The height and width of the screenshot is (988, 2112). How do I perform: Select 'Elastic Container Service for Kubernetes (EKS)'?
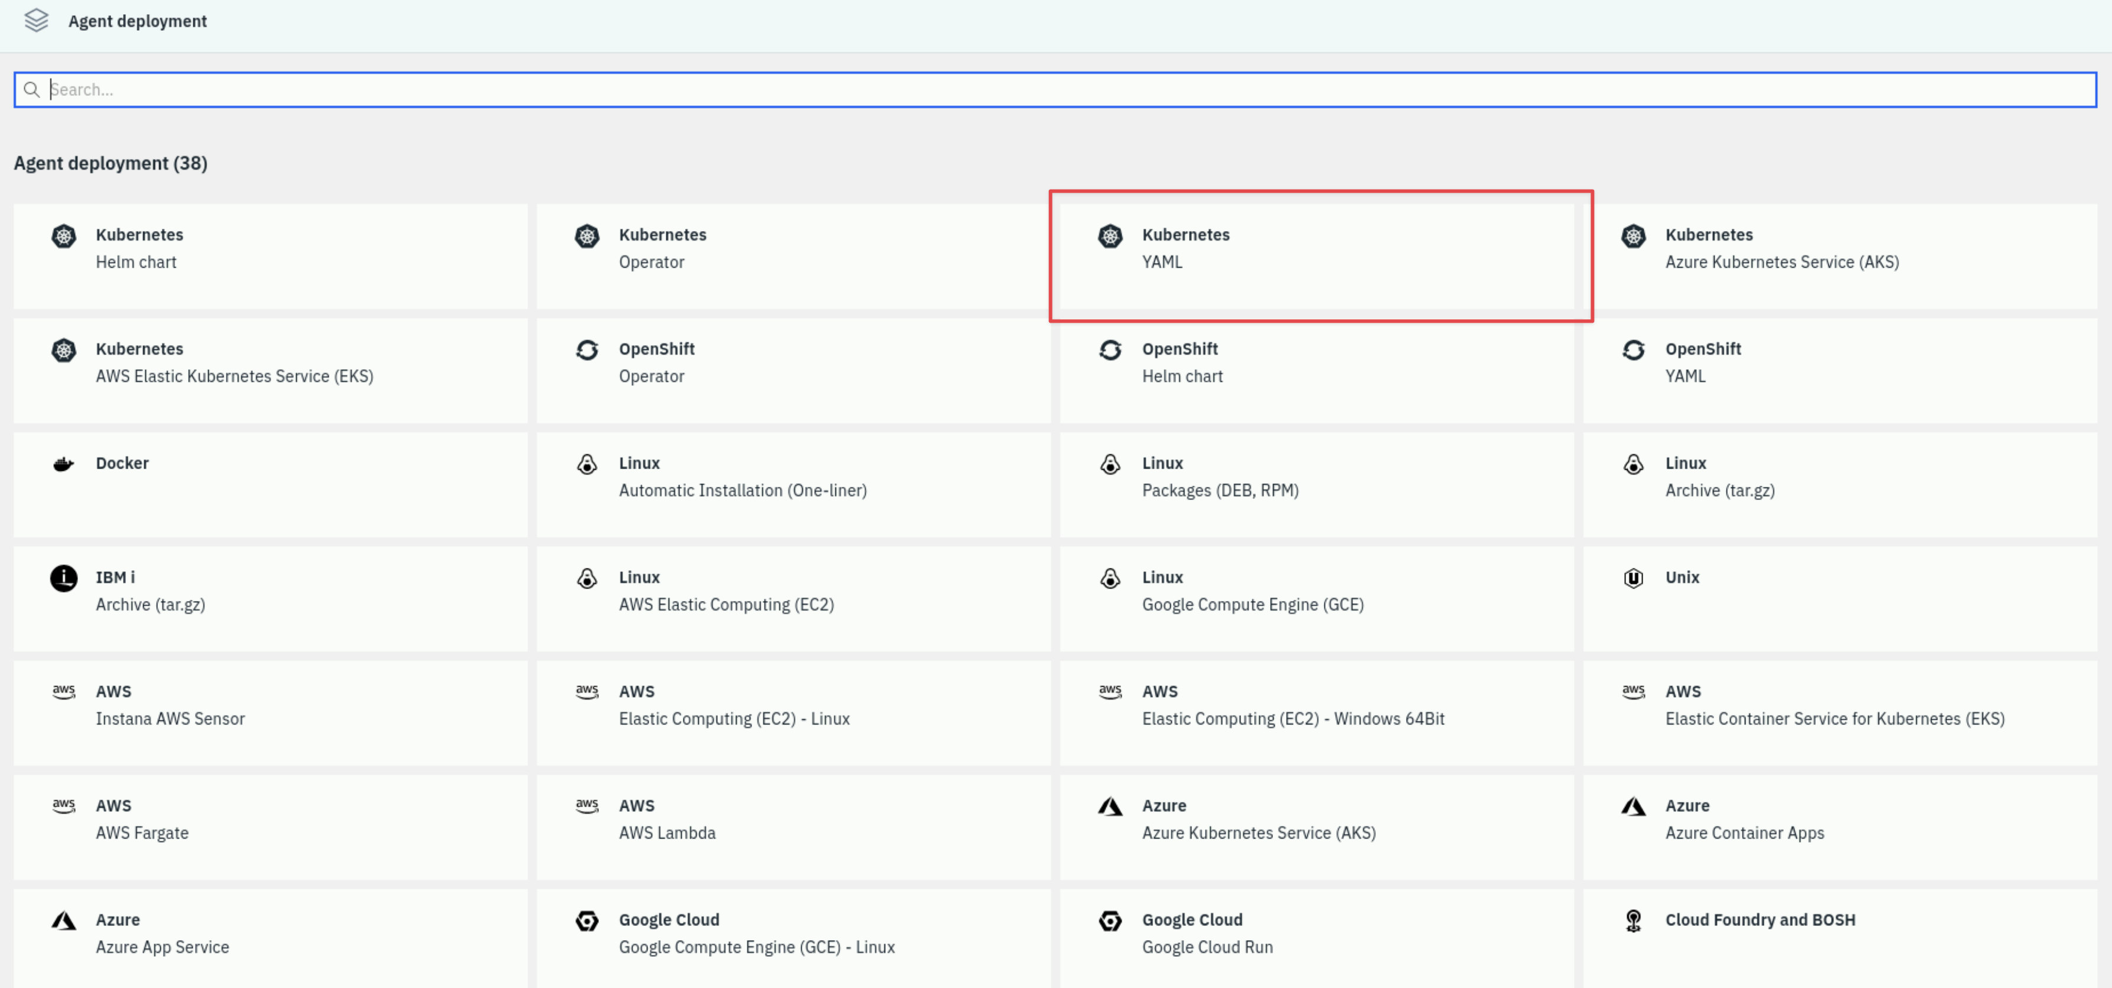click(x=1835, y=719)
